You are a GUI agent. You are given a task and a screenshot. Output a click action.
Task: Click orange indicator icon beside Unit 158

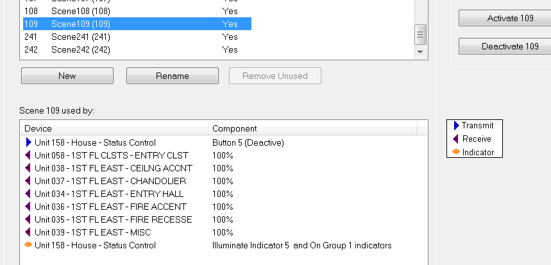(28, 245)
